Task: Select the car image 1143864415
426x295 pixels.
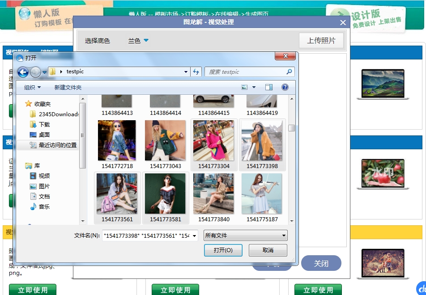Action: tap(213, 101)
